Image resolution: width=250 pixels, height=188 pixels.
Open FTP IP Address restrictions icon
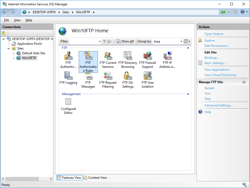point(167,60)
